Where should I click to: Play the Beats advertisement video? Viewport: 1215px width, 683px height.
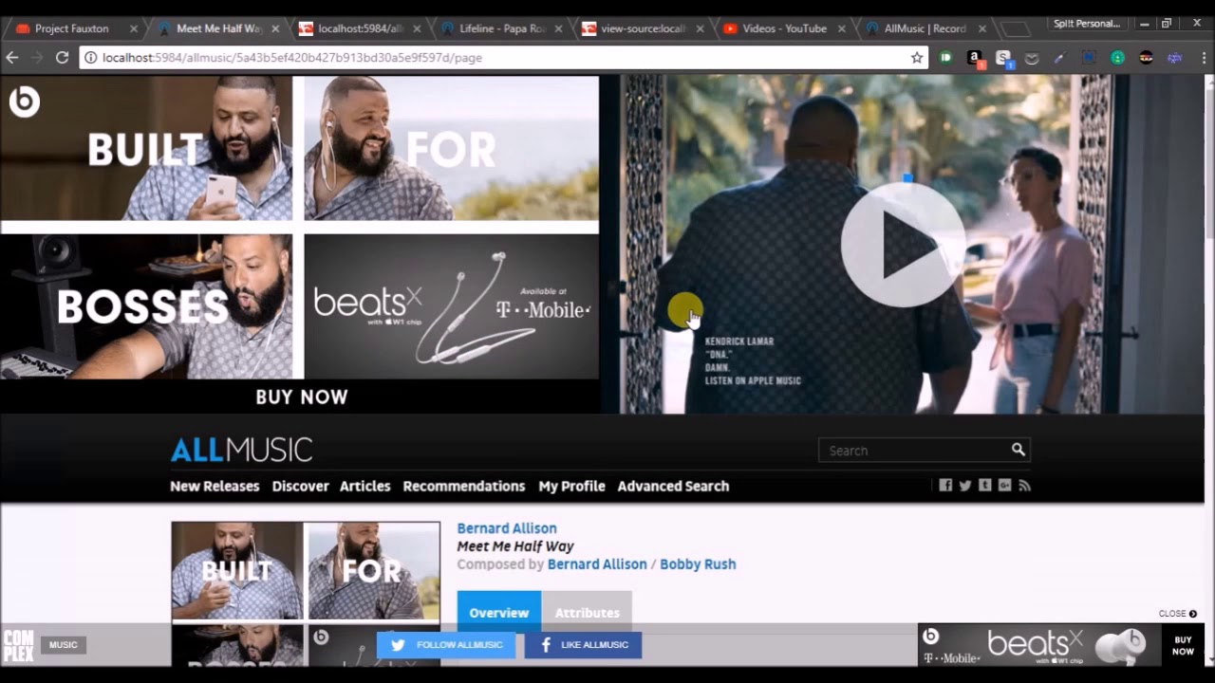(x=903, y=245)
